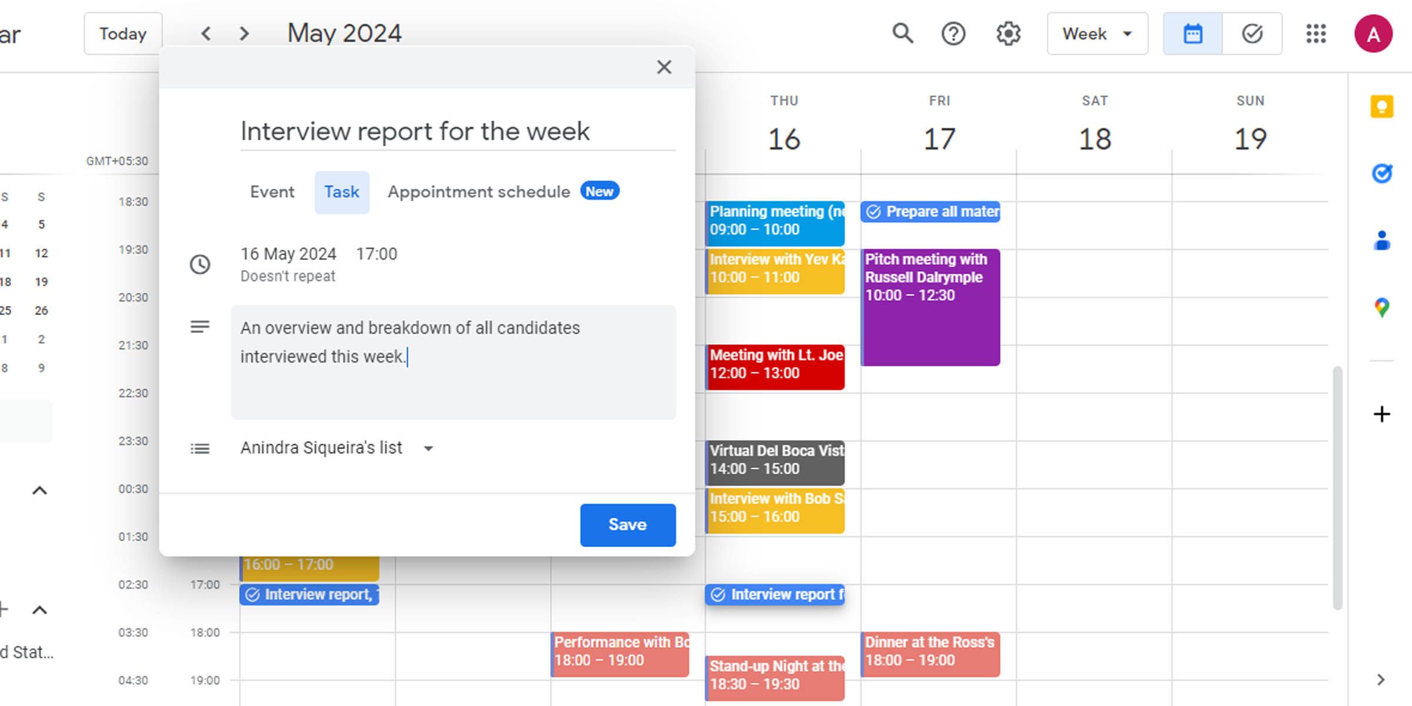The image size is (1412, 706).
Task: Get add-ons with the plus icon
Action: 1381,415
